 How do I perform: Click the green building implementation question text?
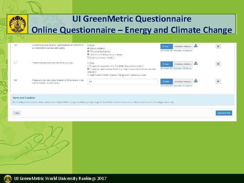pos(58,46)
